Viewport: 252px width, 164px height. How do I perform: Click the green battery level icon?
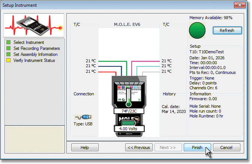tap(129, 123)
